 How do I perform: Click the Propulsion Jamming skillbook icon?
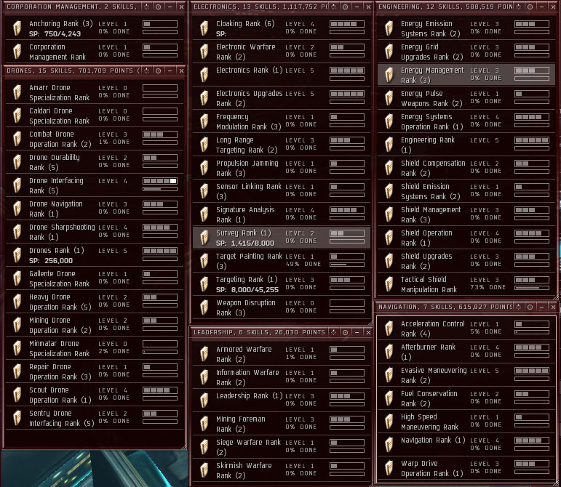point(204,168)
